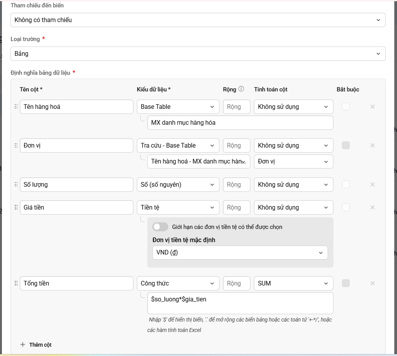
Task: Grab the drag handle of Giá tiền row
Action: pyautogui.click(x=16, y=207)
